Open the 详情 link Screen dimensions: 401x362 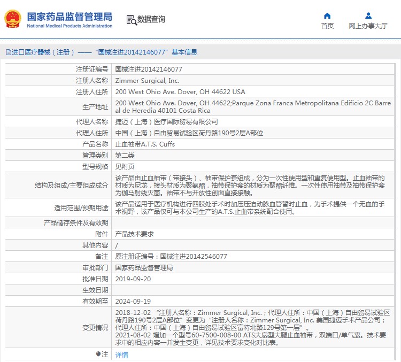[x=121, y=355]
